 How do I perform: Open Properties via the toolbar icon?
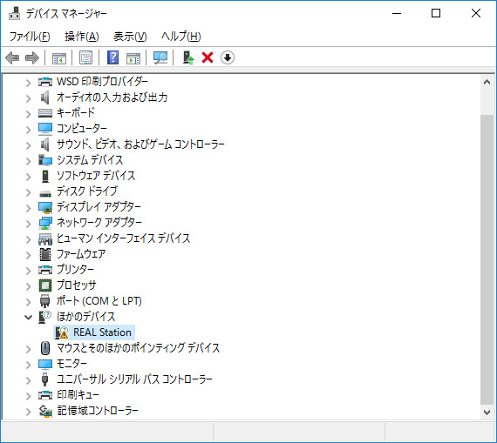coord(86,57)
